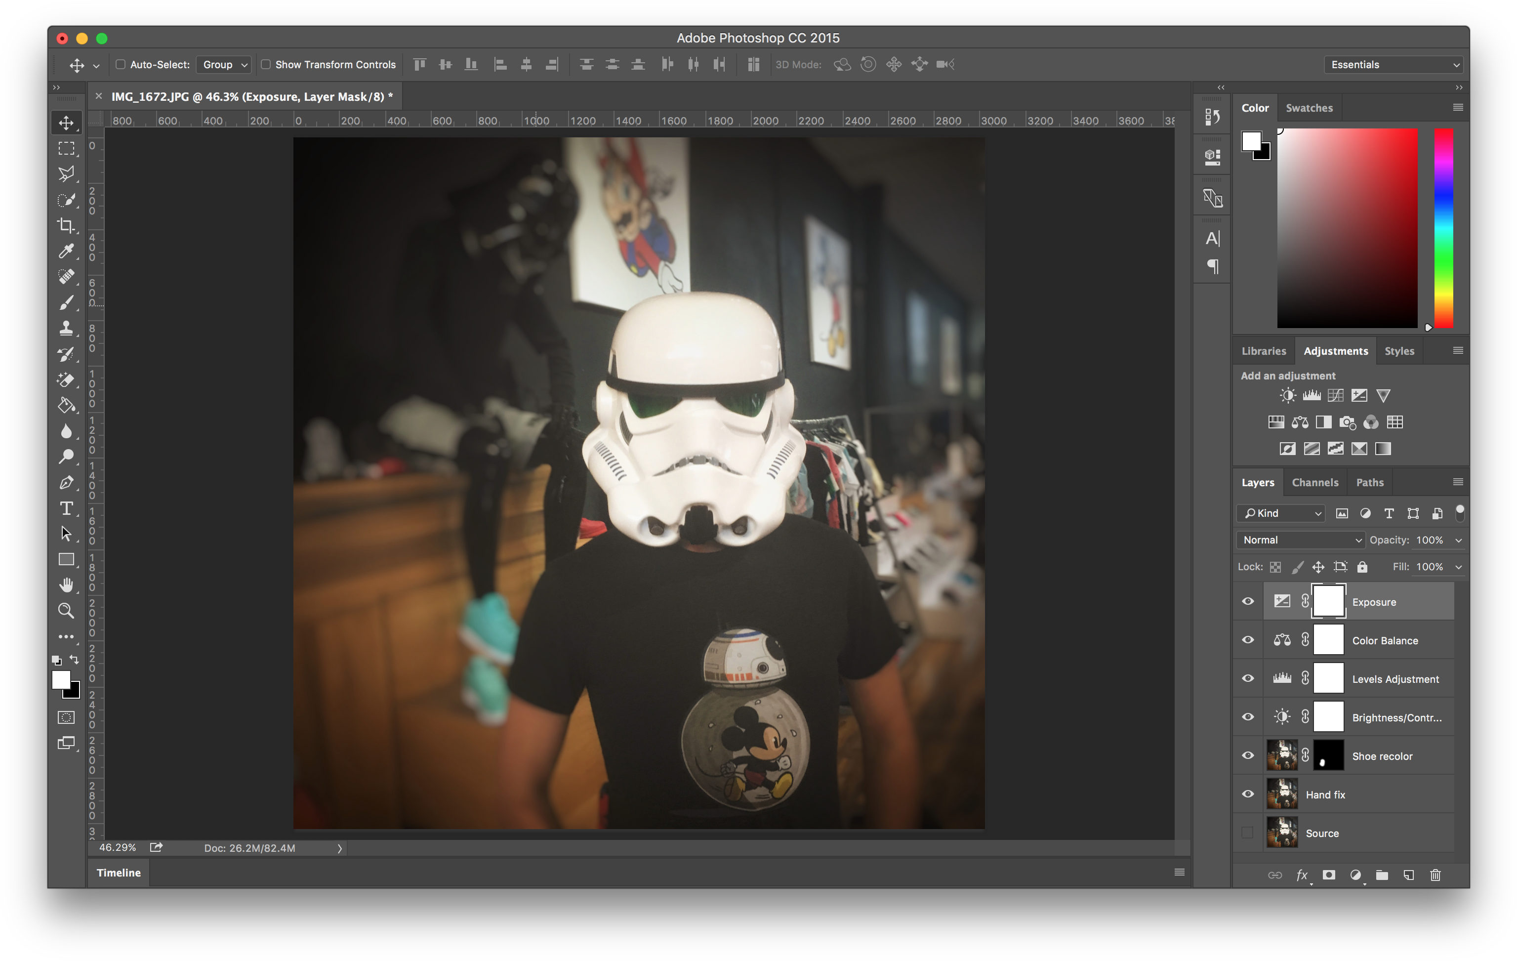This screenshot has height=961, width=1517.
Task: Select the Crop tool
Action: pyautogui.click(x=67, y=225)
